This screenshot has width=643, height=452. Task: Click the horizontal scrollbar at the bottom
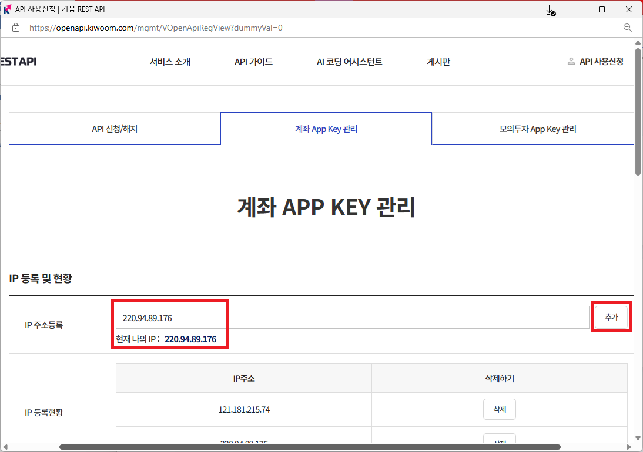tap(310, 447)
